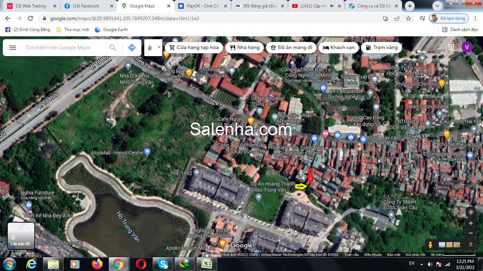Open the Google apps grid icon
This screenshot has width=483, height=271.
(451, 47)
